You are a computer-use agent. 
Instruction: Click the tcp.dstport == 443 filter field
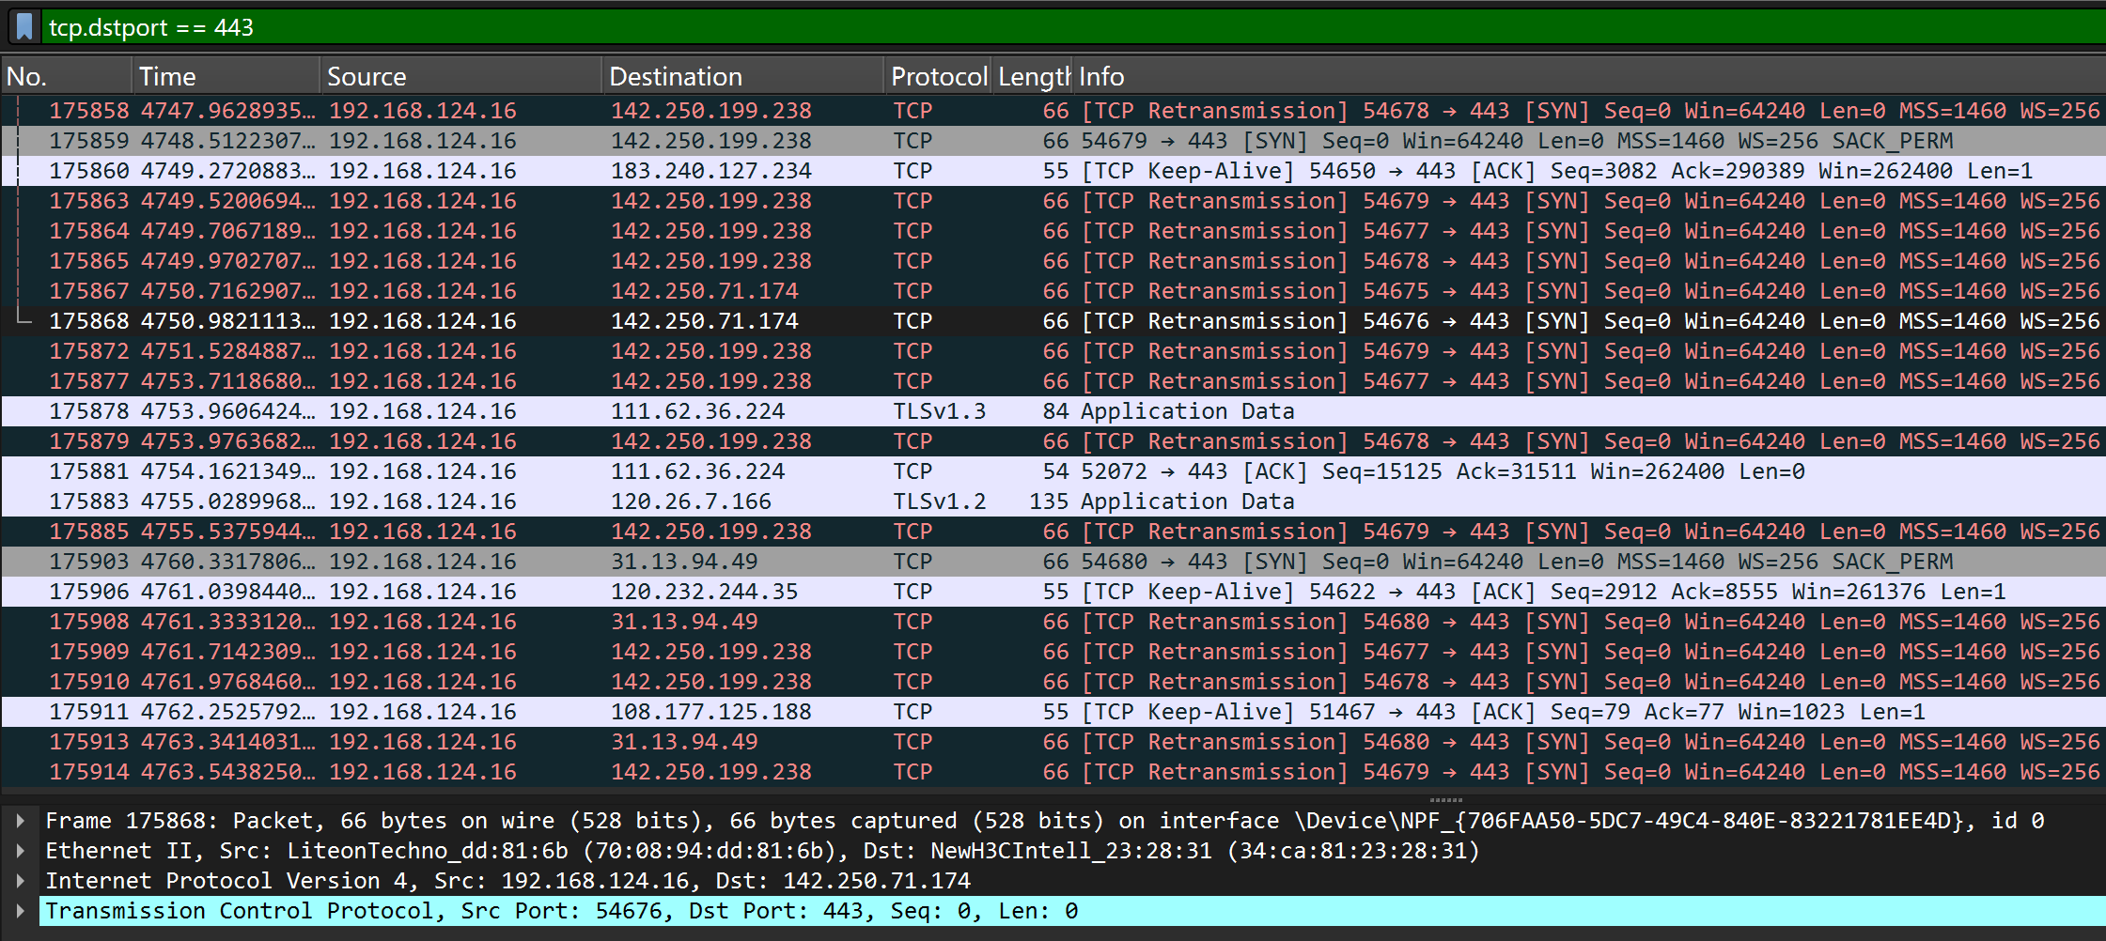pyautogui.click(x=1034, y=26)
